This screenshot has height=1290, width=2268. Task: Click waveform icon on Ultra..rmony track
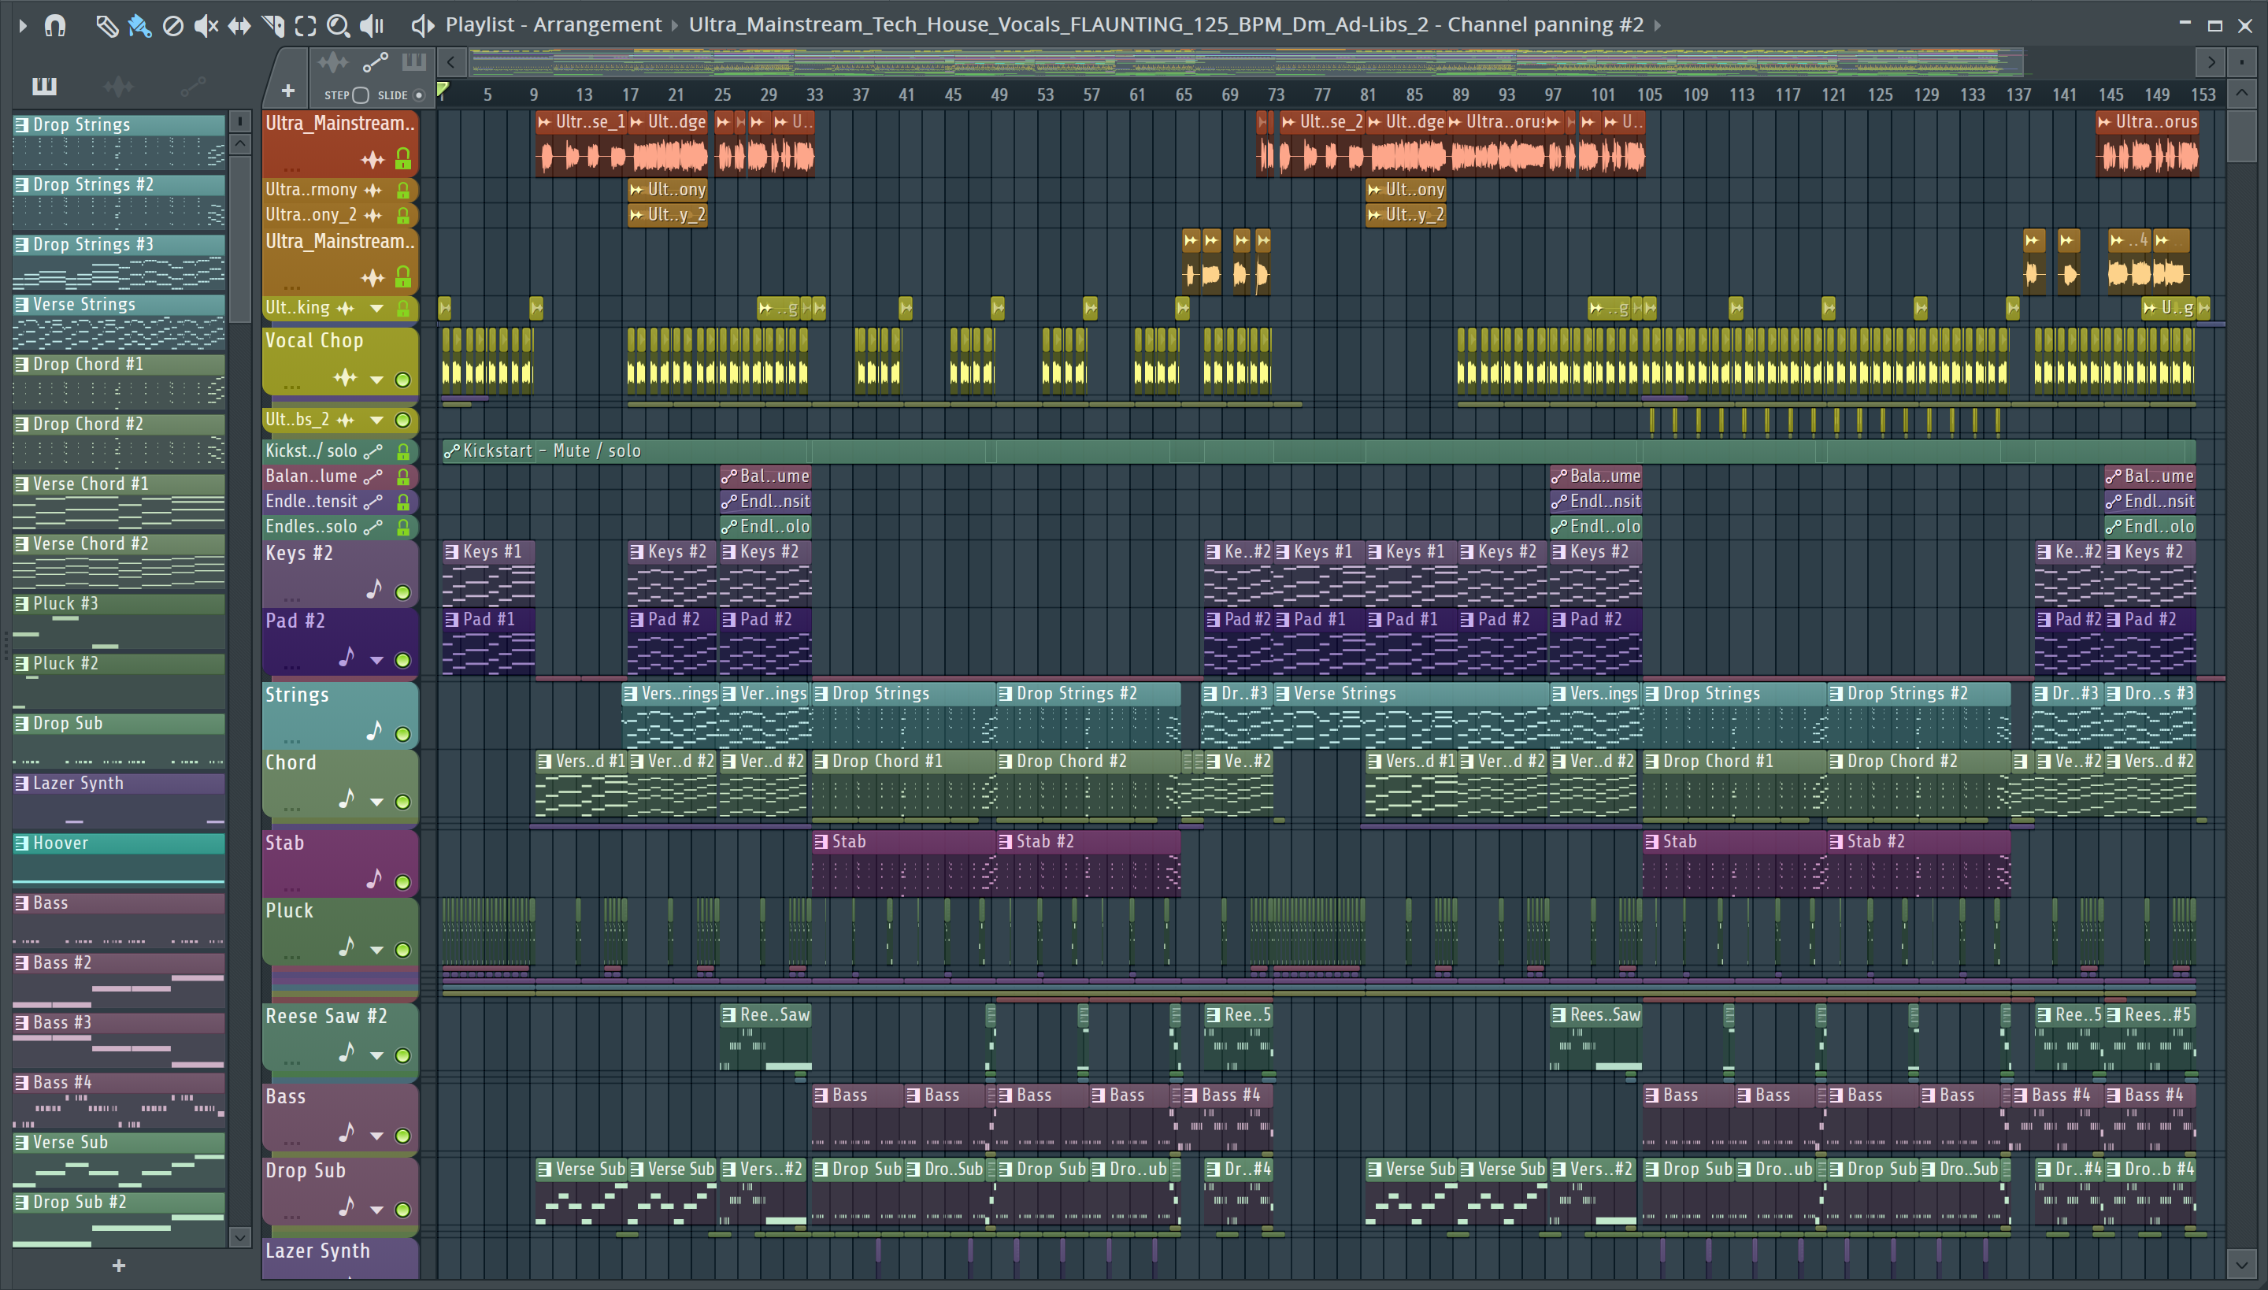373,190
